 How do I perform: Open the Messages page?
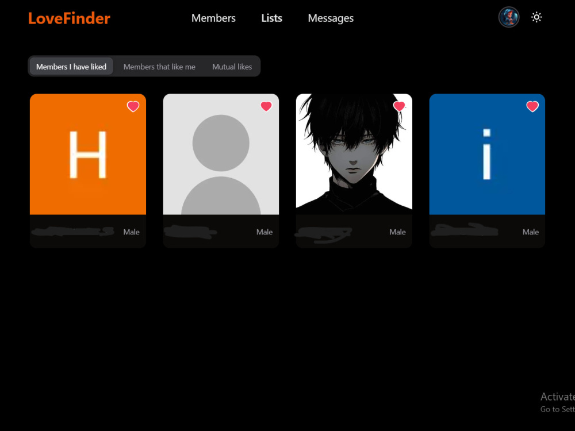tap(331, 18)
